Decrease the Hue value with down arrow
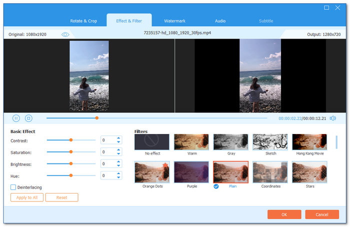The image size is (350, 227). tap(118, 177)
